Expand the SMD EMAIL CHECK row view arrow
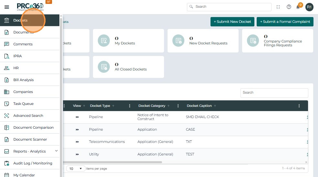The width and height of the screenshot is (318, 177). click(x=77, y=117)
